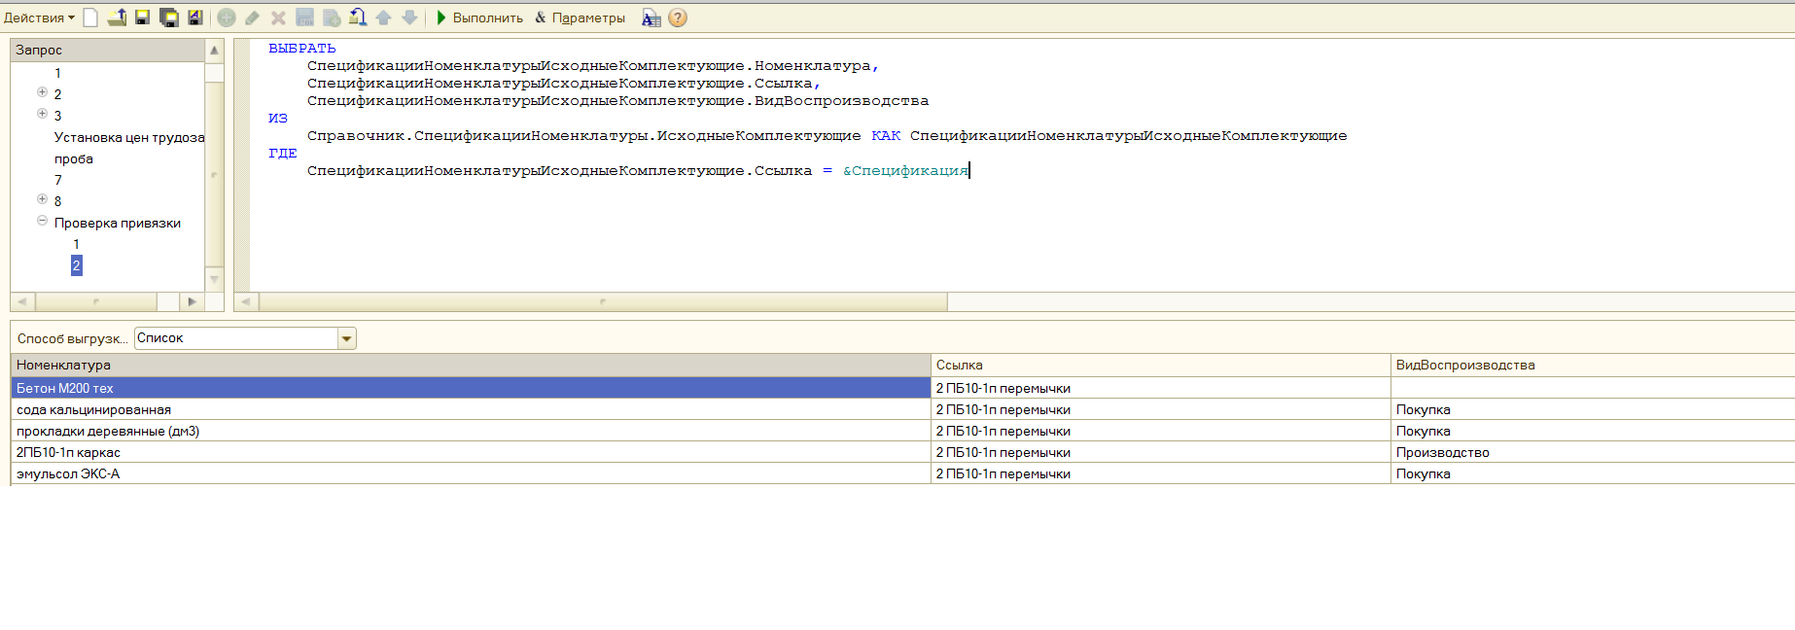Expand tree node 3

pyautogui.click(x=42, y=114)
